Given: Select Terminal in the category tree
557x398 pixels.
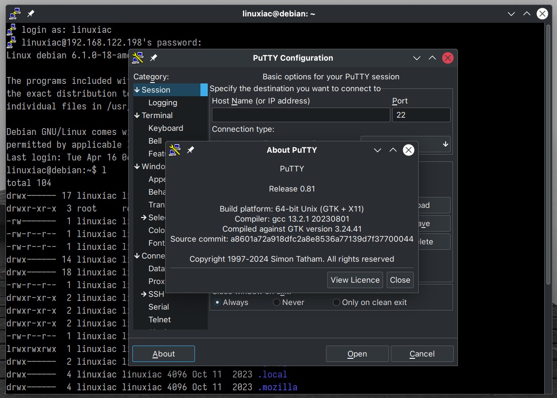Looking at the screenshot, I should (x=157, y=115).
